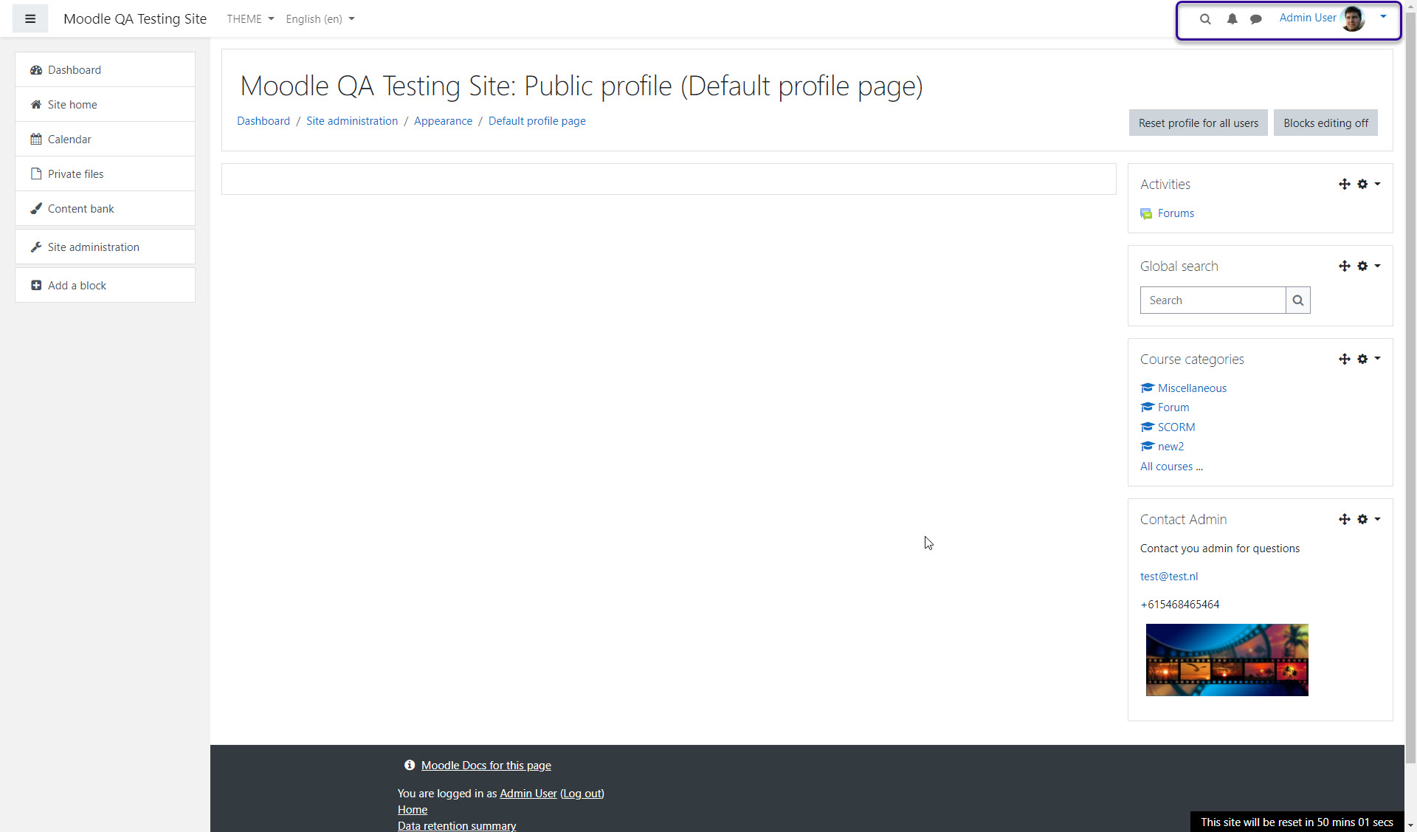Expand Course categories actions dropdown caret
Image resolution: width=1417 pixels, height=832 pixels.
click(x=1377, y=359)
